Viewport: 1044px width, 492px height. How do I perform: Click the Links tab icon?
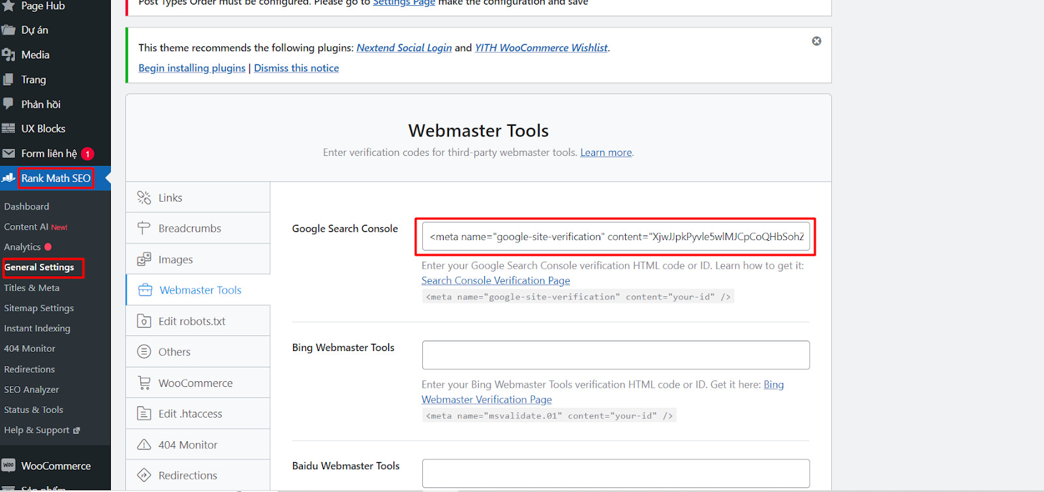(x=144, y=198)
